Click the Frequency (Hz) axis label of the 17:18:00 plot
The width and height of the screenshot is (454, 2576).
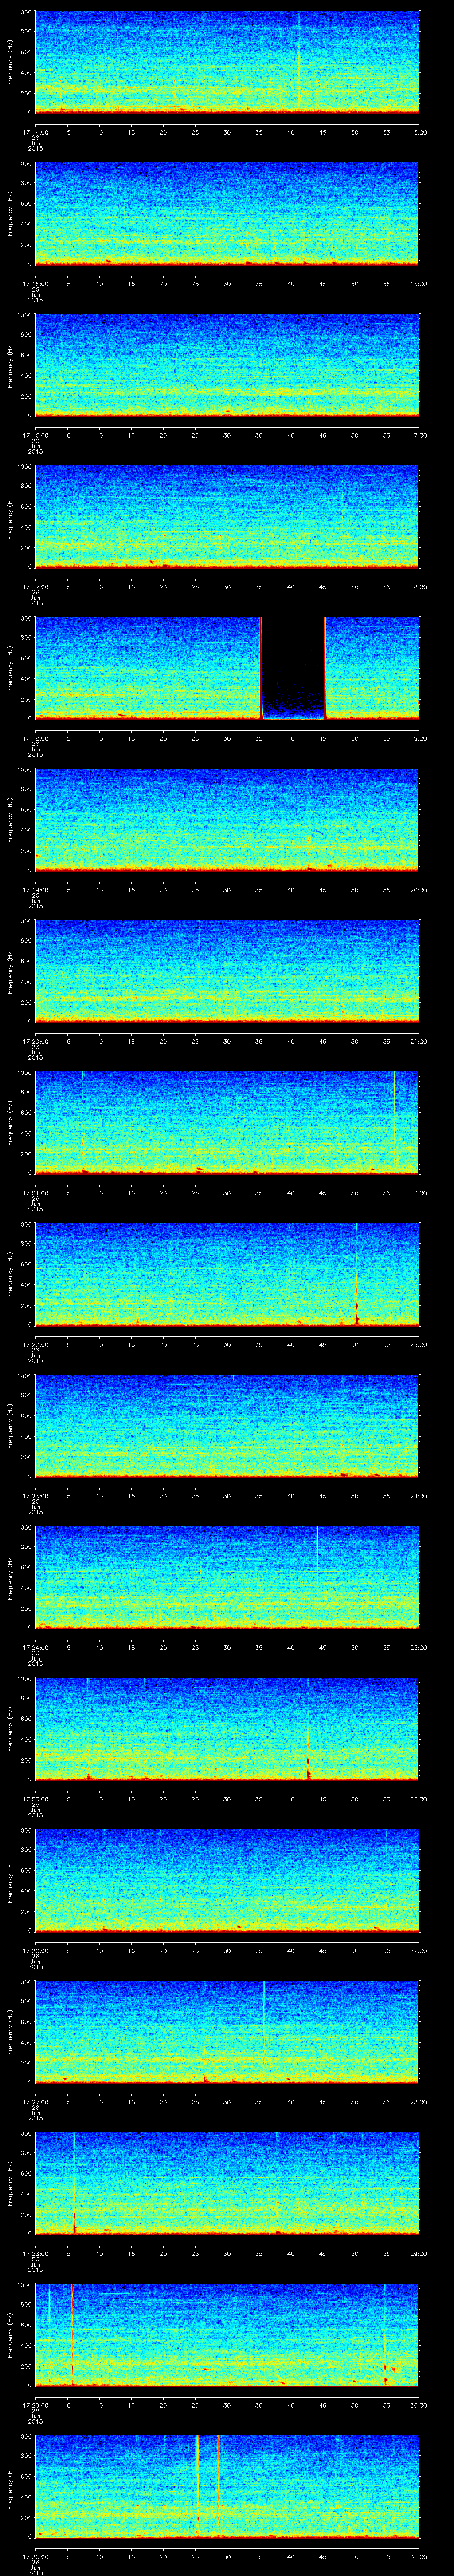[10, 668]
